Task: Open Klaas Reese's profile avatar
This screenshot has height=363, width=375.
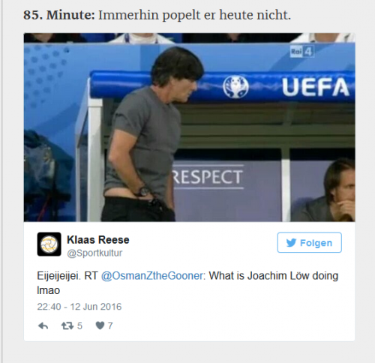Action: (49, 244)
